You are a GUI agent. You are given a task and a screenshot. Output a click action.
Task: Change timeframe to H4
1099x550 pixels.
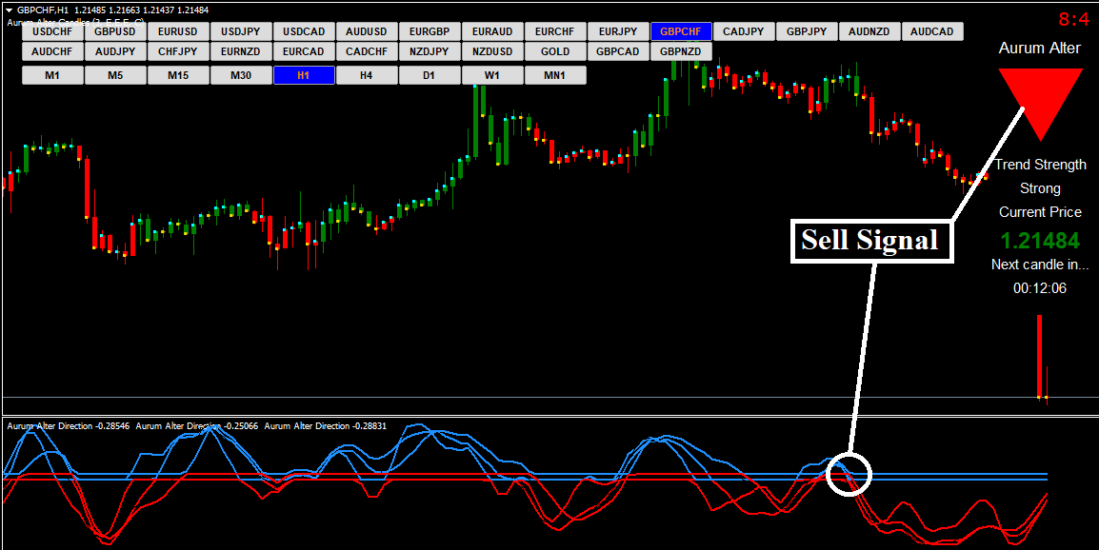tap(367, 75)
